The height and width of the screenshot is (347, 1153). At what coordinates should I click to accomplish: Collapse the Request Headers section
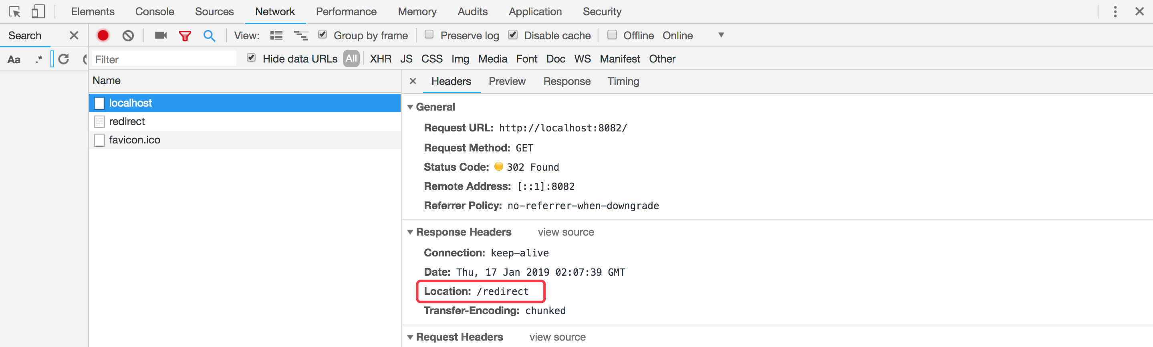[410, 337]
